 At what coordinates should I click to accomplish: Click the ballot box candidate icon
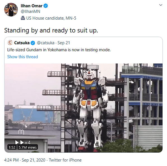coord(23,18)
